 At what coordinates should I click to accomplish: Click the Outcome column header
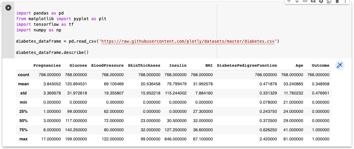(320, 65)
